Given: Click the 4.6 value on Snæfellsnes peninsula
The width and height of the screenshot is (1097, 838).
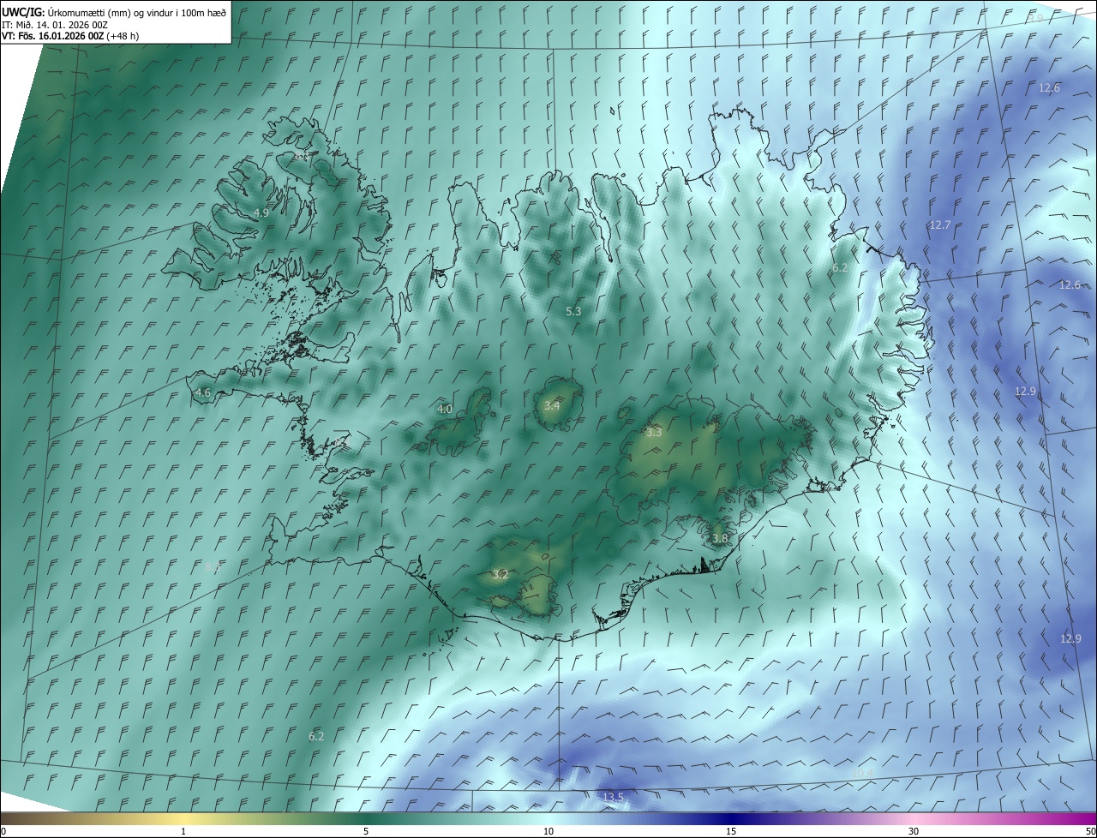Looking at the screenshot, I should (x=203, y=393).
